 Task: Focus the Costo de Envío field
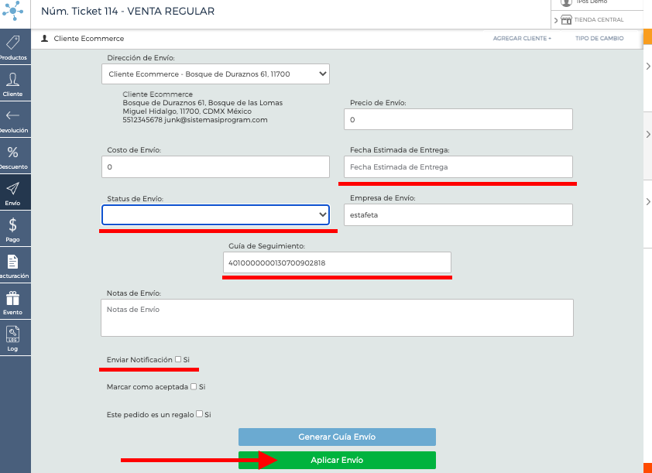(x=215, y=166)
